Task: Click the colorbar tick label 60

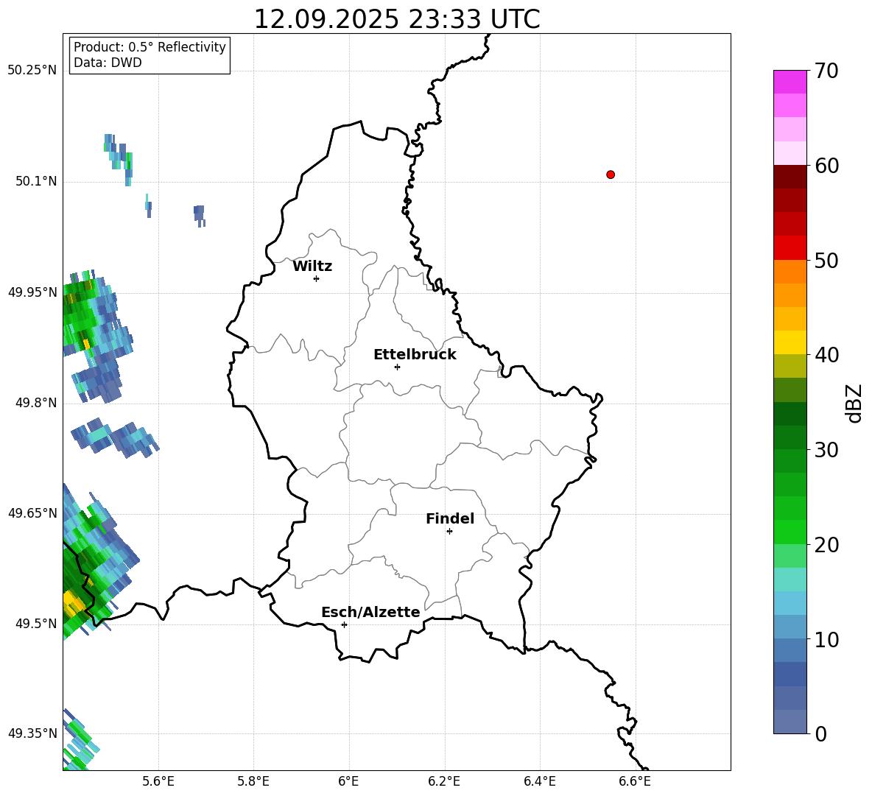Action: click(x=826, y=166)
